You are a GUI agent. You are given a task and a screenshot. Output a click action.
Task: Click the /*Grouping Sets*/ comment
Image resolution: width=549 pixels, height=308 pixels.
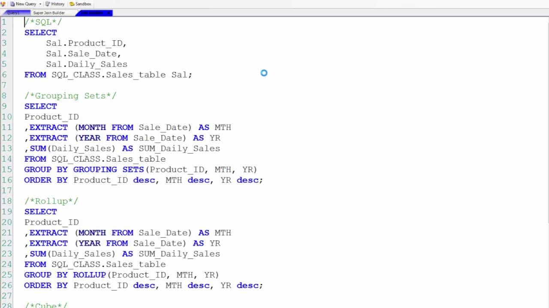tap(70, 96)
